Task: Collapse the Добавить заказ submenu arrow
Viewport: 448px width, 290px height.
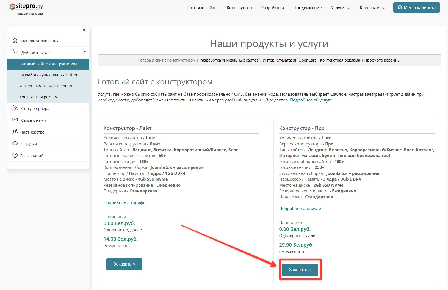Action: pyautogui.click(x=85, y=52)
